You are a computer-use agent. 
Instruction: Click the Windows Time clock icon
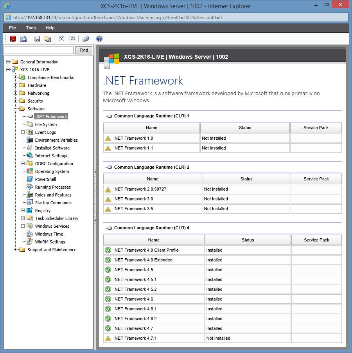click(30, 234)
